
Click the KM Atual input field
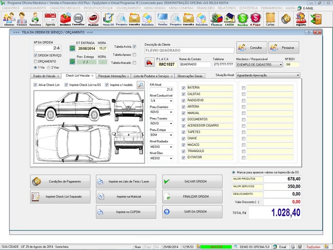[x=162, y=90]
